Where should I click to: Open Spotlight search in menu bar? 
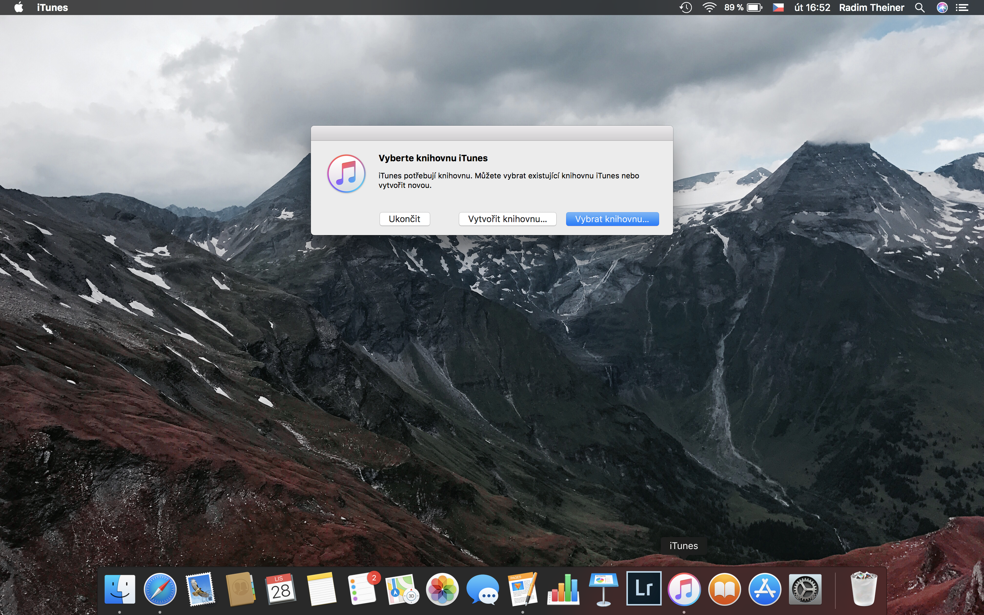[919, 7]
